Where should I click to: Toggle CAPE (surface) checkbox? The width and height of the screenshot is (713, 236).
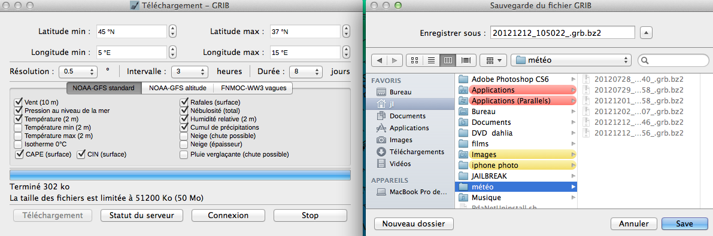pyautogui.click(x=19, y=154)
